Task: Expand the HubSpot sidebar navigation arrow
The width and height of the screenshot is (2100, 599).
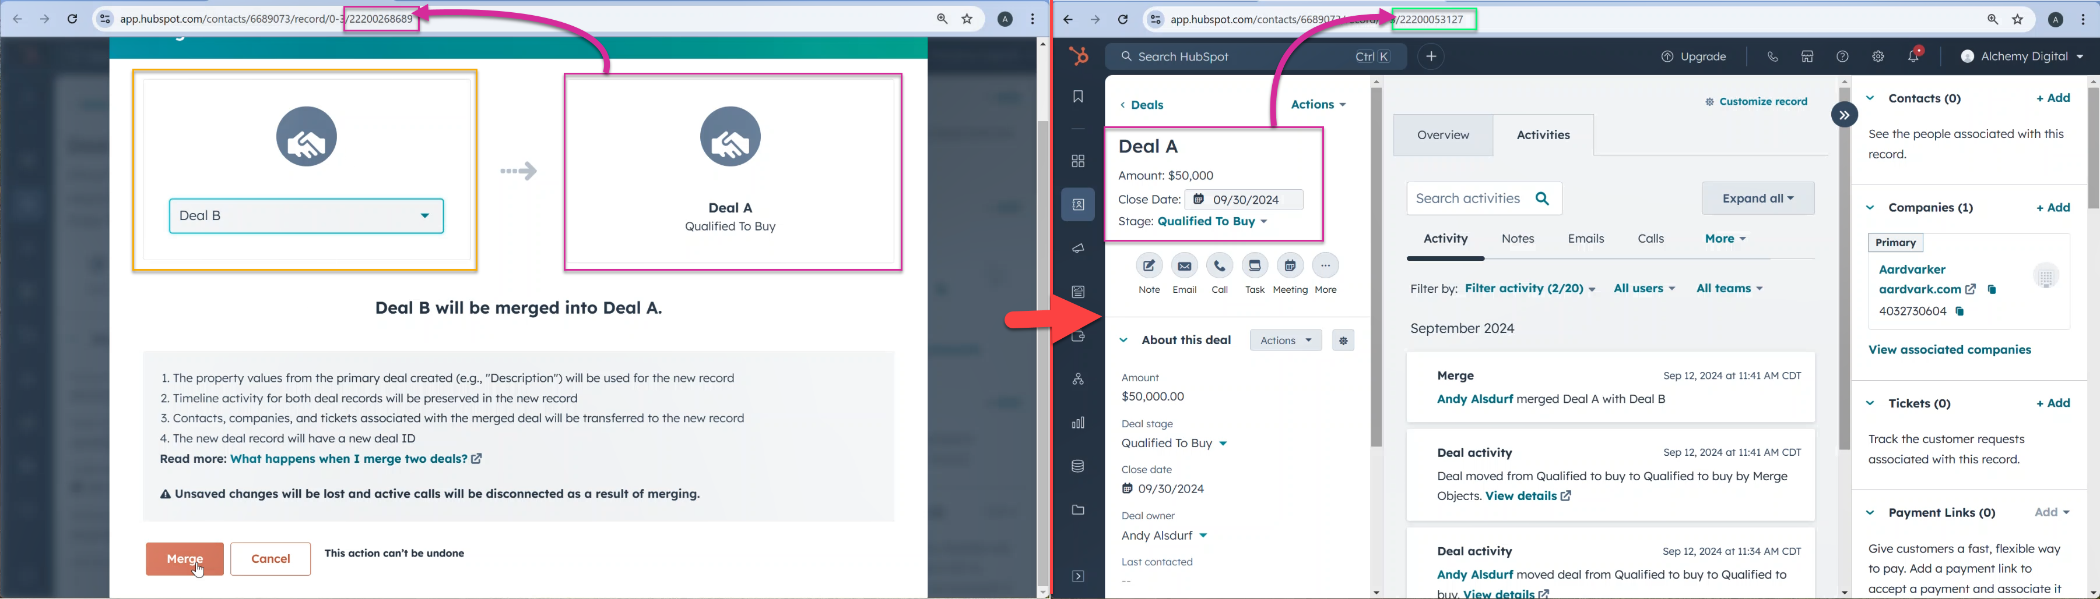Action: point(1078,577)
